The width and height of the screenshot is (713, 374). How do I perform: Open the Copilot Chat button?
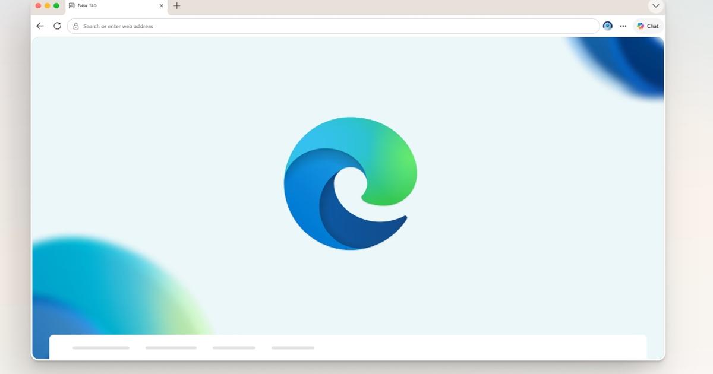coord(648,26)
